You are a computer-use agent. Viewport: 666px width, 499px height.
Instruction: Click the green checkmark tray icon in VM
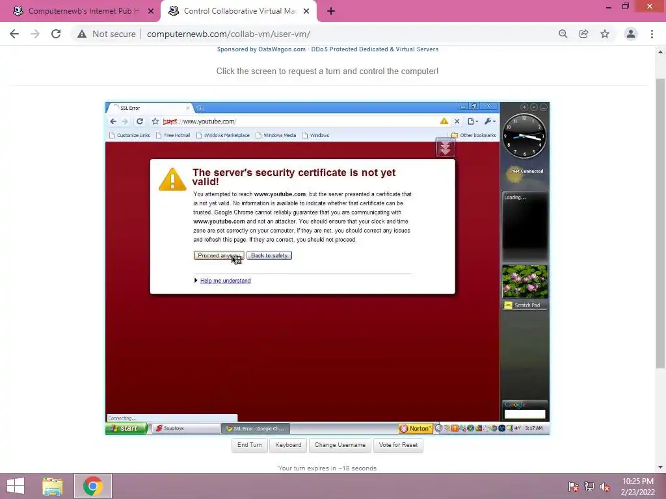click(470, 428)
